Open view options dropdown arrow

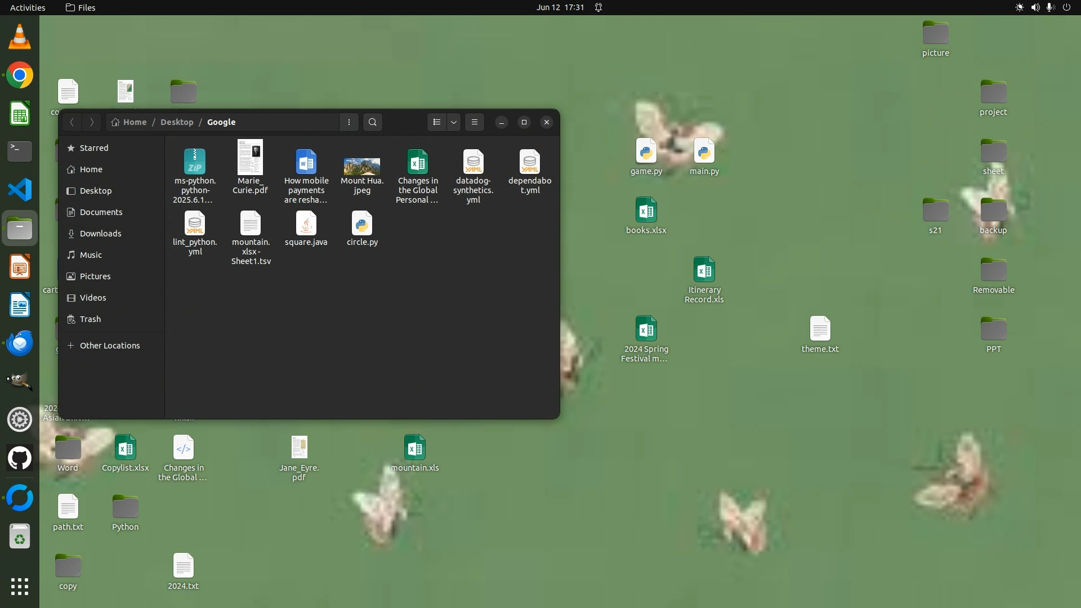coord(454,122)
